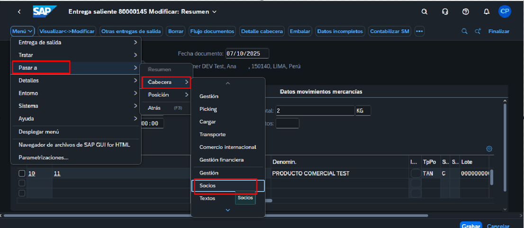Click the CP user avatar

click(x=505, y=12)
